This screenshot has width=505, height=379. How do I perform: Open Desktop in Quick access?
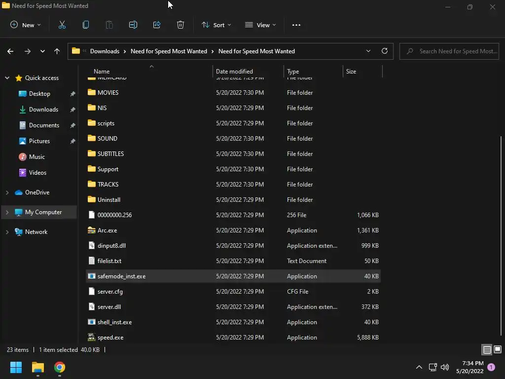39,93
